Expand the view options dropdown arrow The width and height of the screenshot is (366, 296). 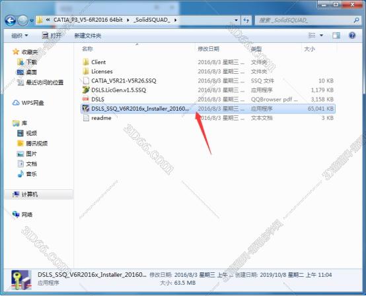pyautogui.click(x=321, y=36)
